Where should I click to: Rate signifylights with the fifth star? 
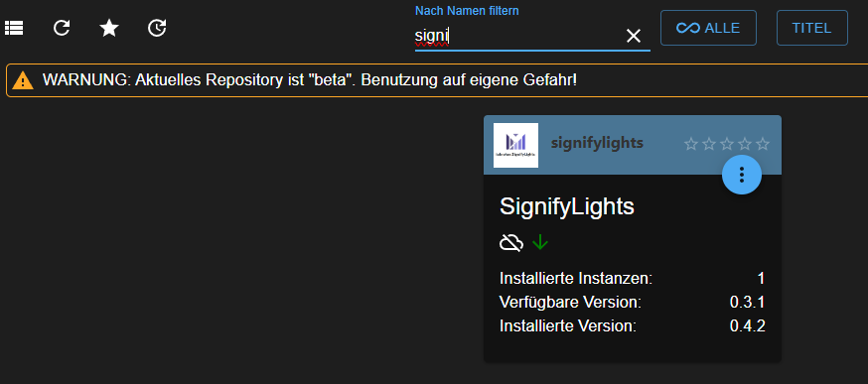pos(763,145)
